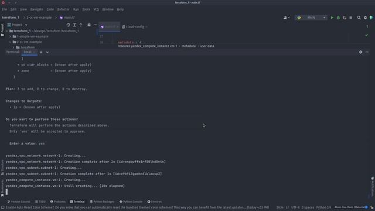The height and width of the screenshot is (211, 375).
Task: Open the Navigate menu
Action: [36, 9]
